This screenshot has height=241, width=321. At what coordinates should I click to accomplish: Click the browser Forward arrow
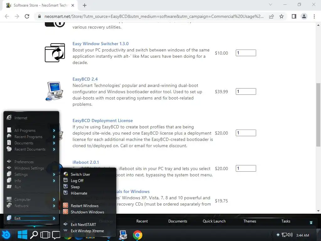click(17, 16)
